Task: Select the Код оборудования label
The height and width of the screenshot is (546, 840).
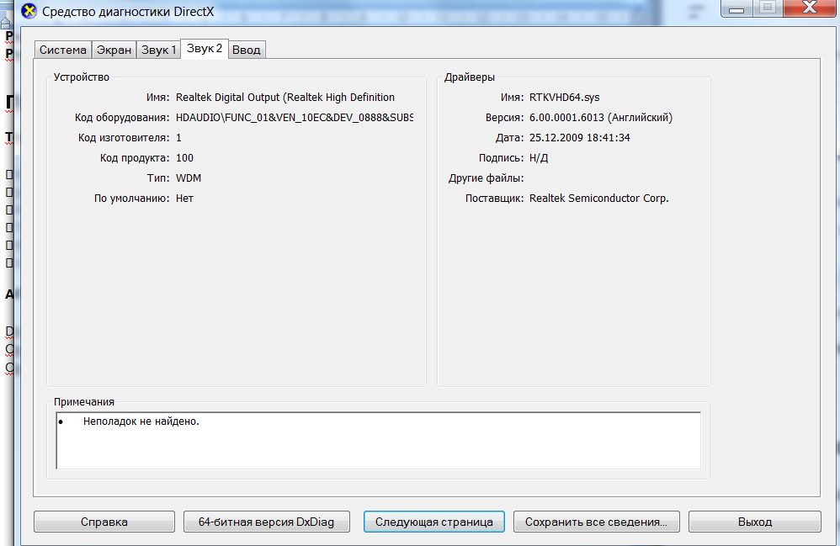Action: pos(122,118)
